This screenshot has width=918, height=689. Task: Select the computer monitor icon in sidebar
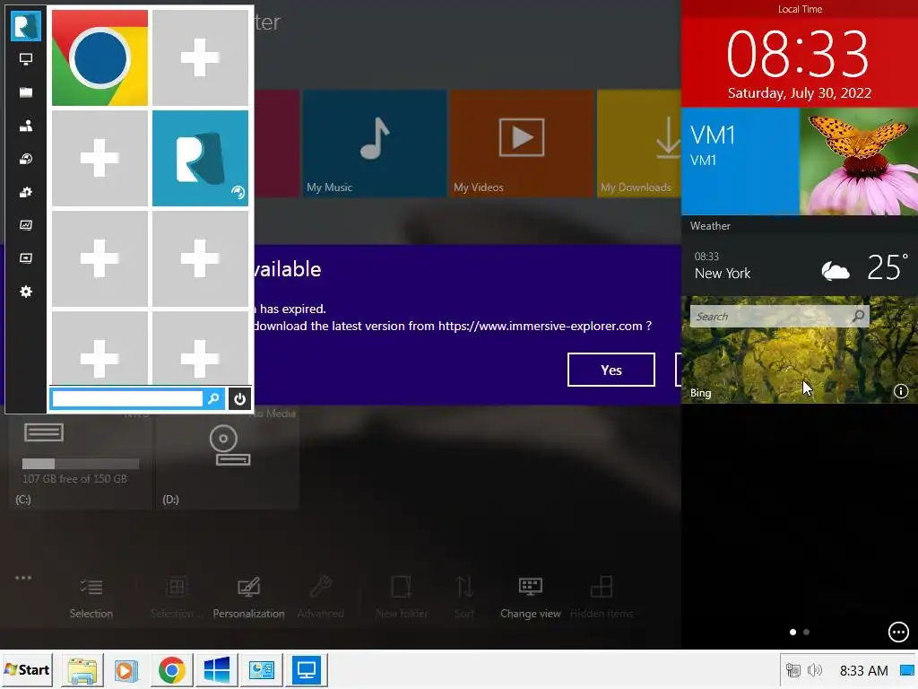point(26,59)
